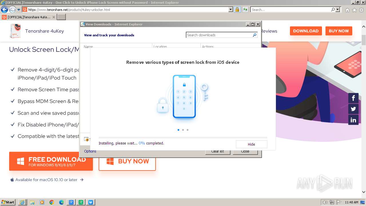The width and height of the screenshot is (366, 206).
Task: Open Internet Explorer from taskbar
Action: (x=22, y=202)
